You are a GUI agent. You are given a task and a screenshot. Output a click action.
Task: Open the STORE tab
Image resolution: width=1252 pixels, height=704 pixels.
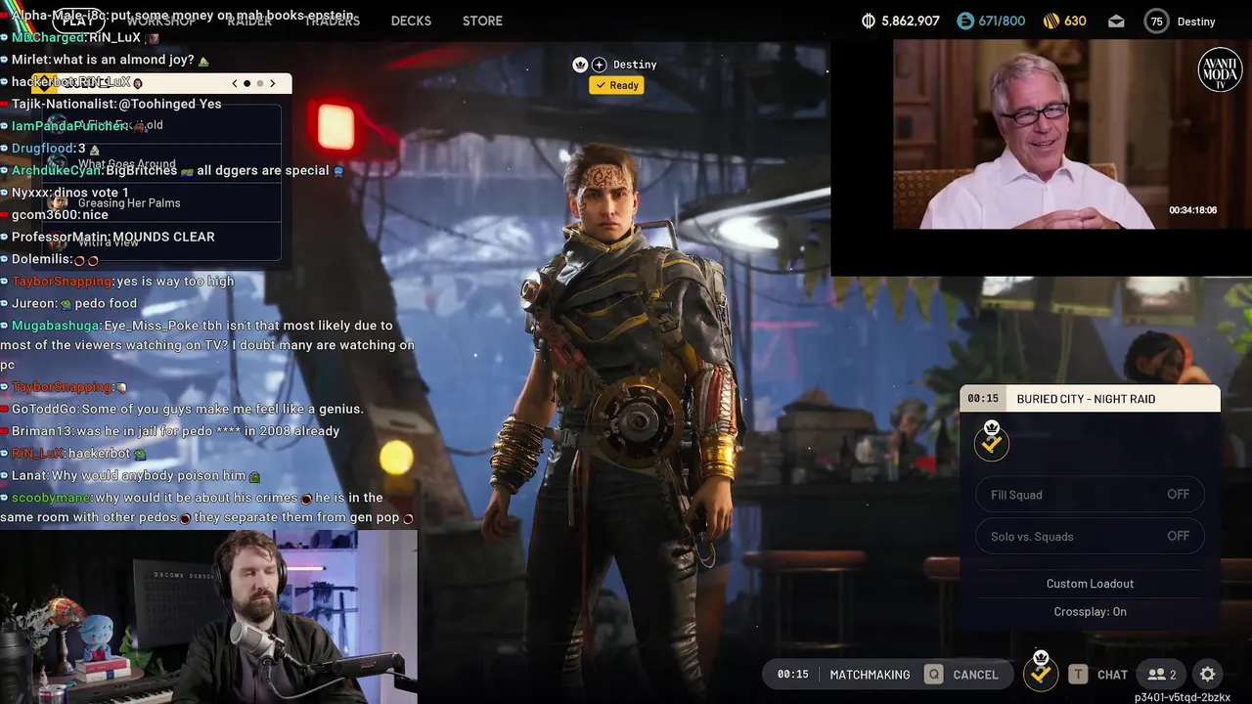[x=482, y=21]
